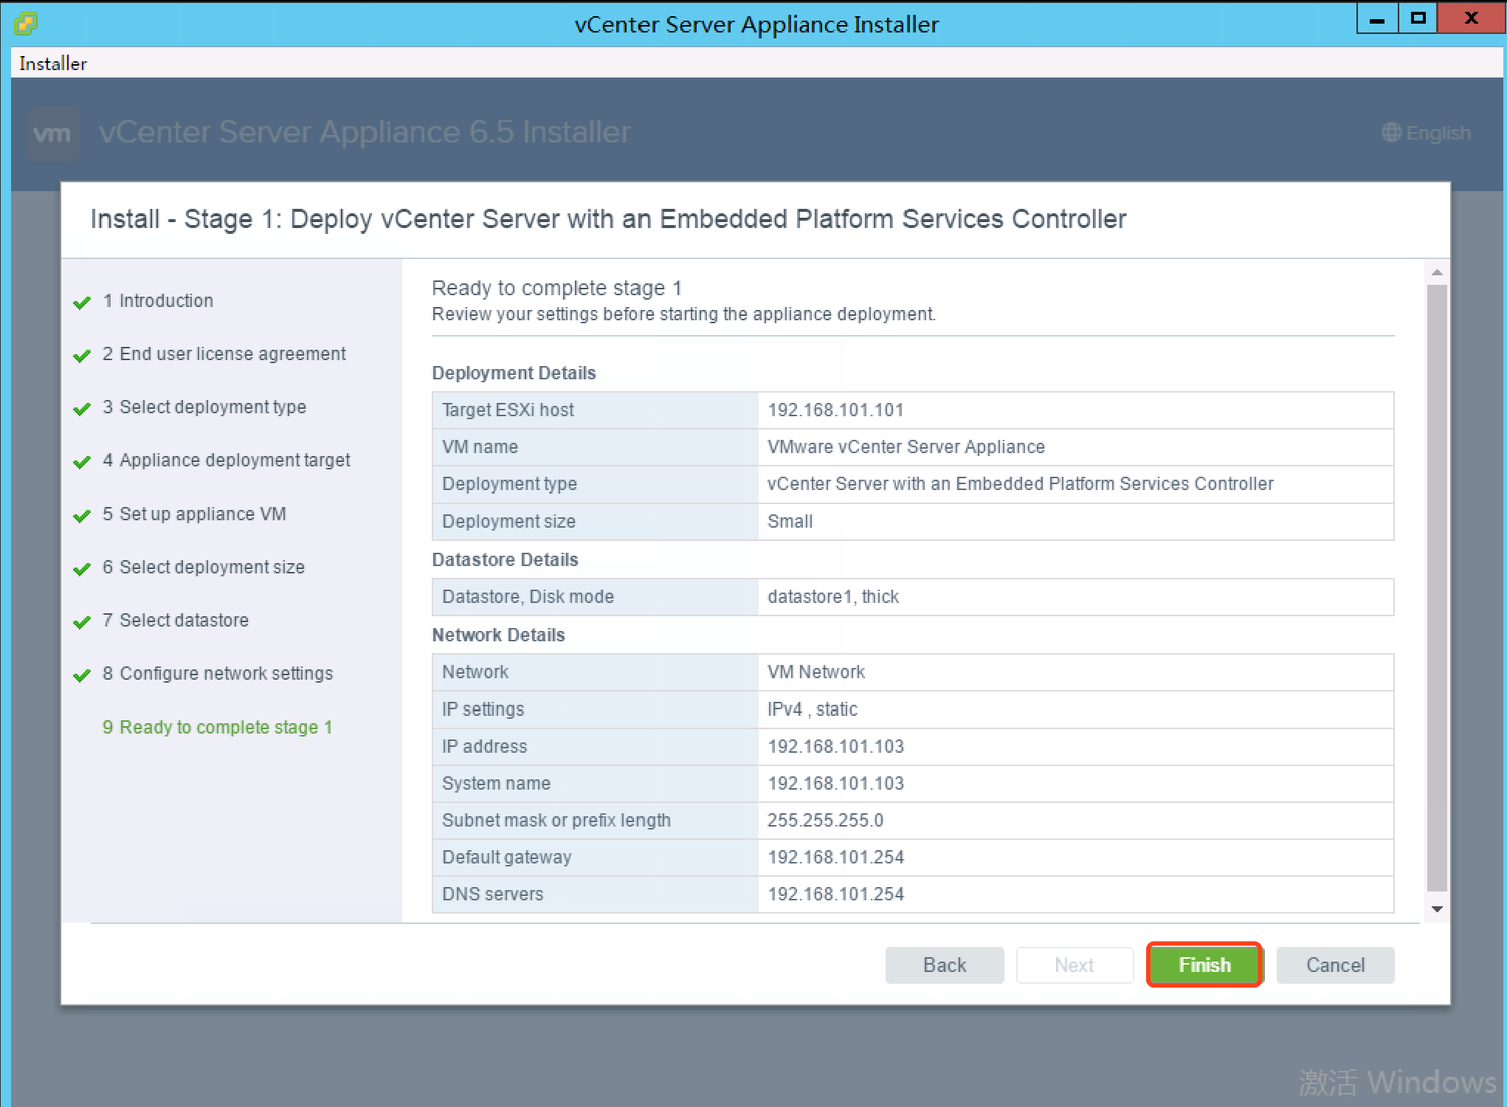Click the DNS servers value 192.168.101.254

[835, 894]
